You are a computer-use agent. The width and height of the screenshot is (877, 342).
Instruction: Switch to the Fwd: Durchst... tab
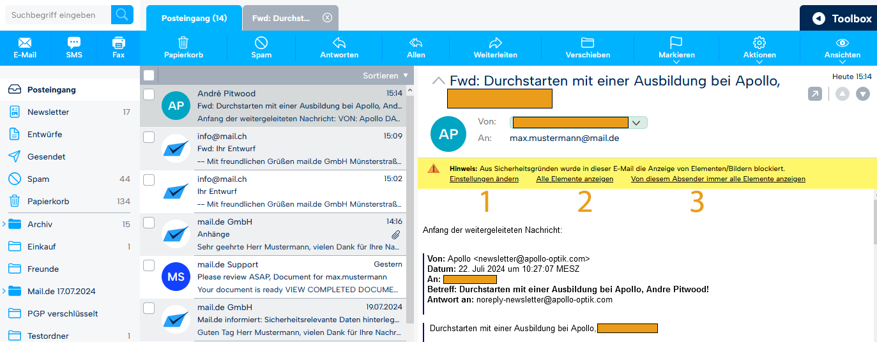(281, 19)
